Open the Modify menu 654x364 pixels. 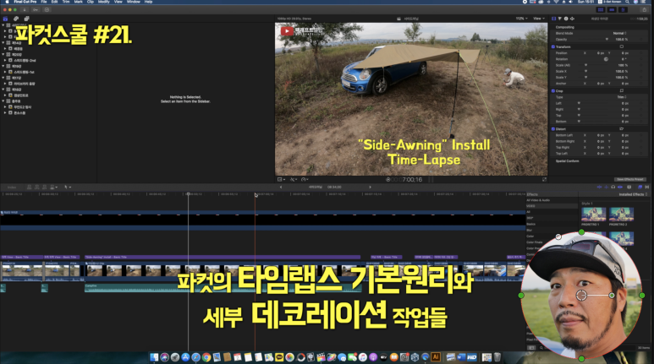(x=104, y=2)
